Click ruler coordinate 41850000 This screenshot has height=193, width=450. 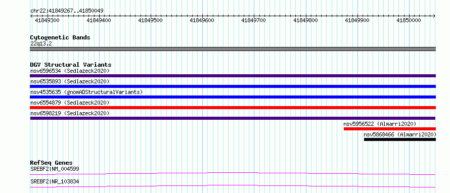point(409,20)
